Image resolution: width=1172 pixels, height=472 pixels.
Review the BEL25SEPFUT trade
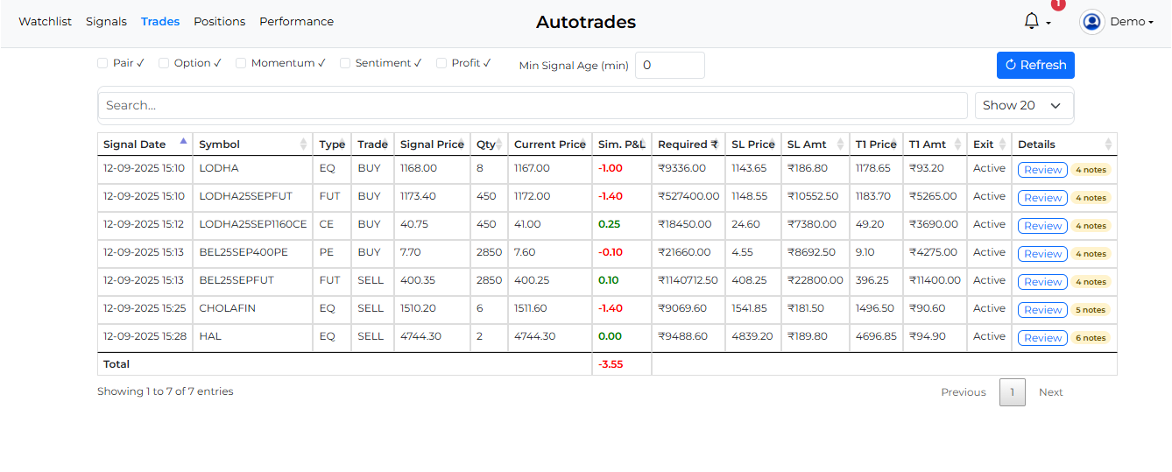[x=1042, y=282]
